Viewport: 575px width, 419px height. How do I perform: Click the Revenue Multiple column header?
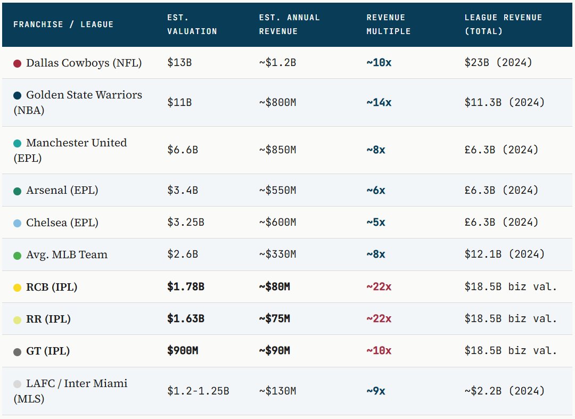[389, 24]
